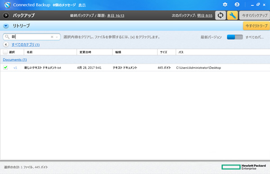Image resolution: width=270 pixels, height=174 pixels.
Task: Click the magnifier search icon
Action: click(x=7, y=37)
